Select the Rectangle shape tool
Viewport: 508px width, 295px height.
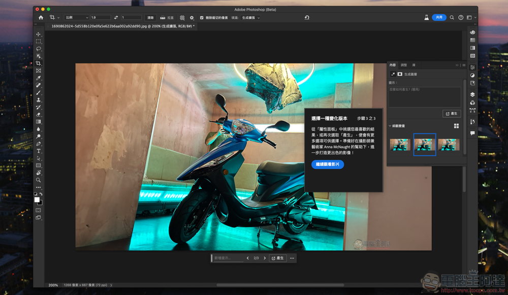point(39,166)
